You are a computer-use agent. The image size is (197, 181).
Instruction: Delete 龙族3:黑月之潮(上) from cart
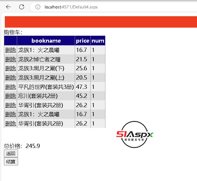point(11,78)
